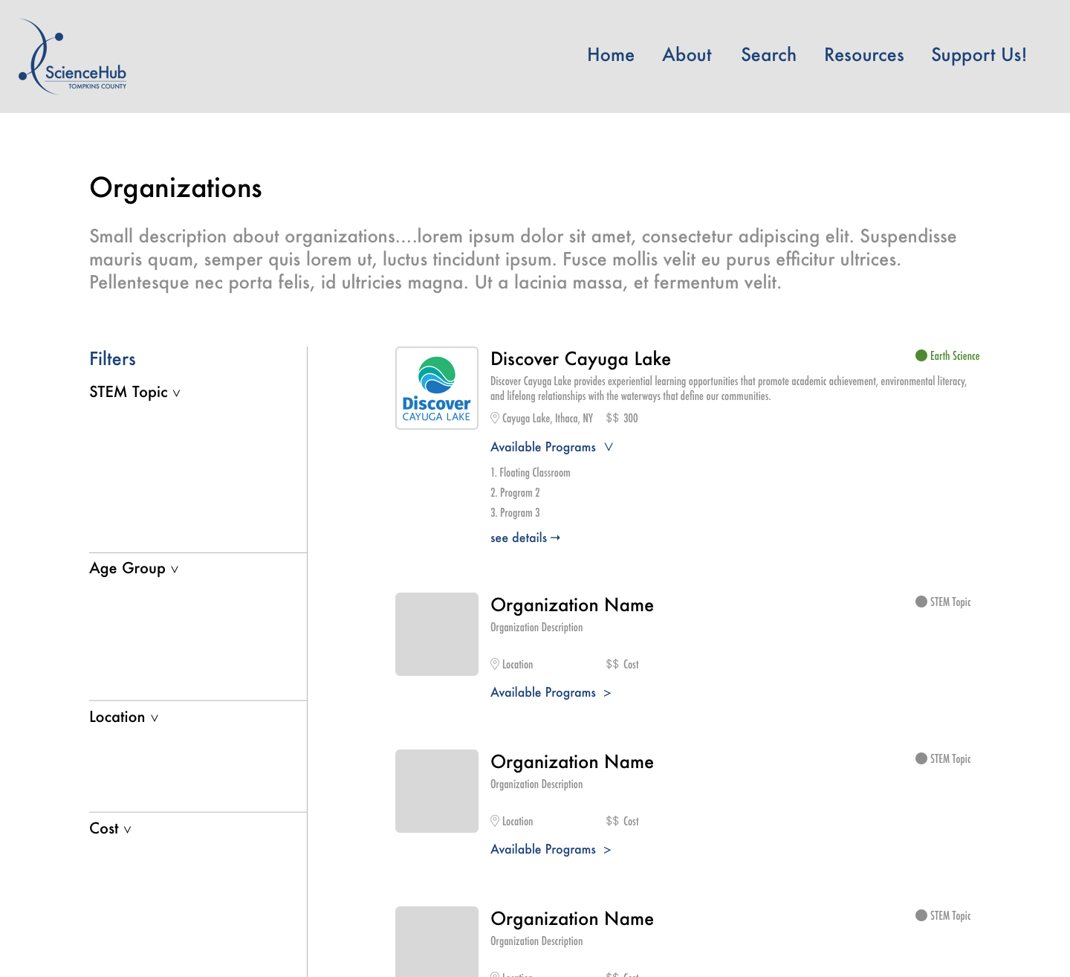The height and width of the screenshot is (977, 1070).
Task: Click the $$ Cost icon of the second placeholder organization
Action: (612, 821)
